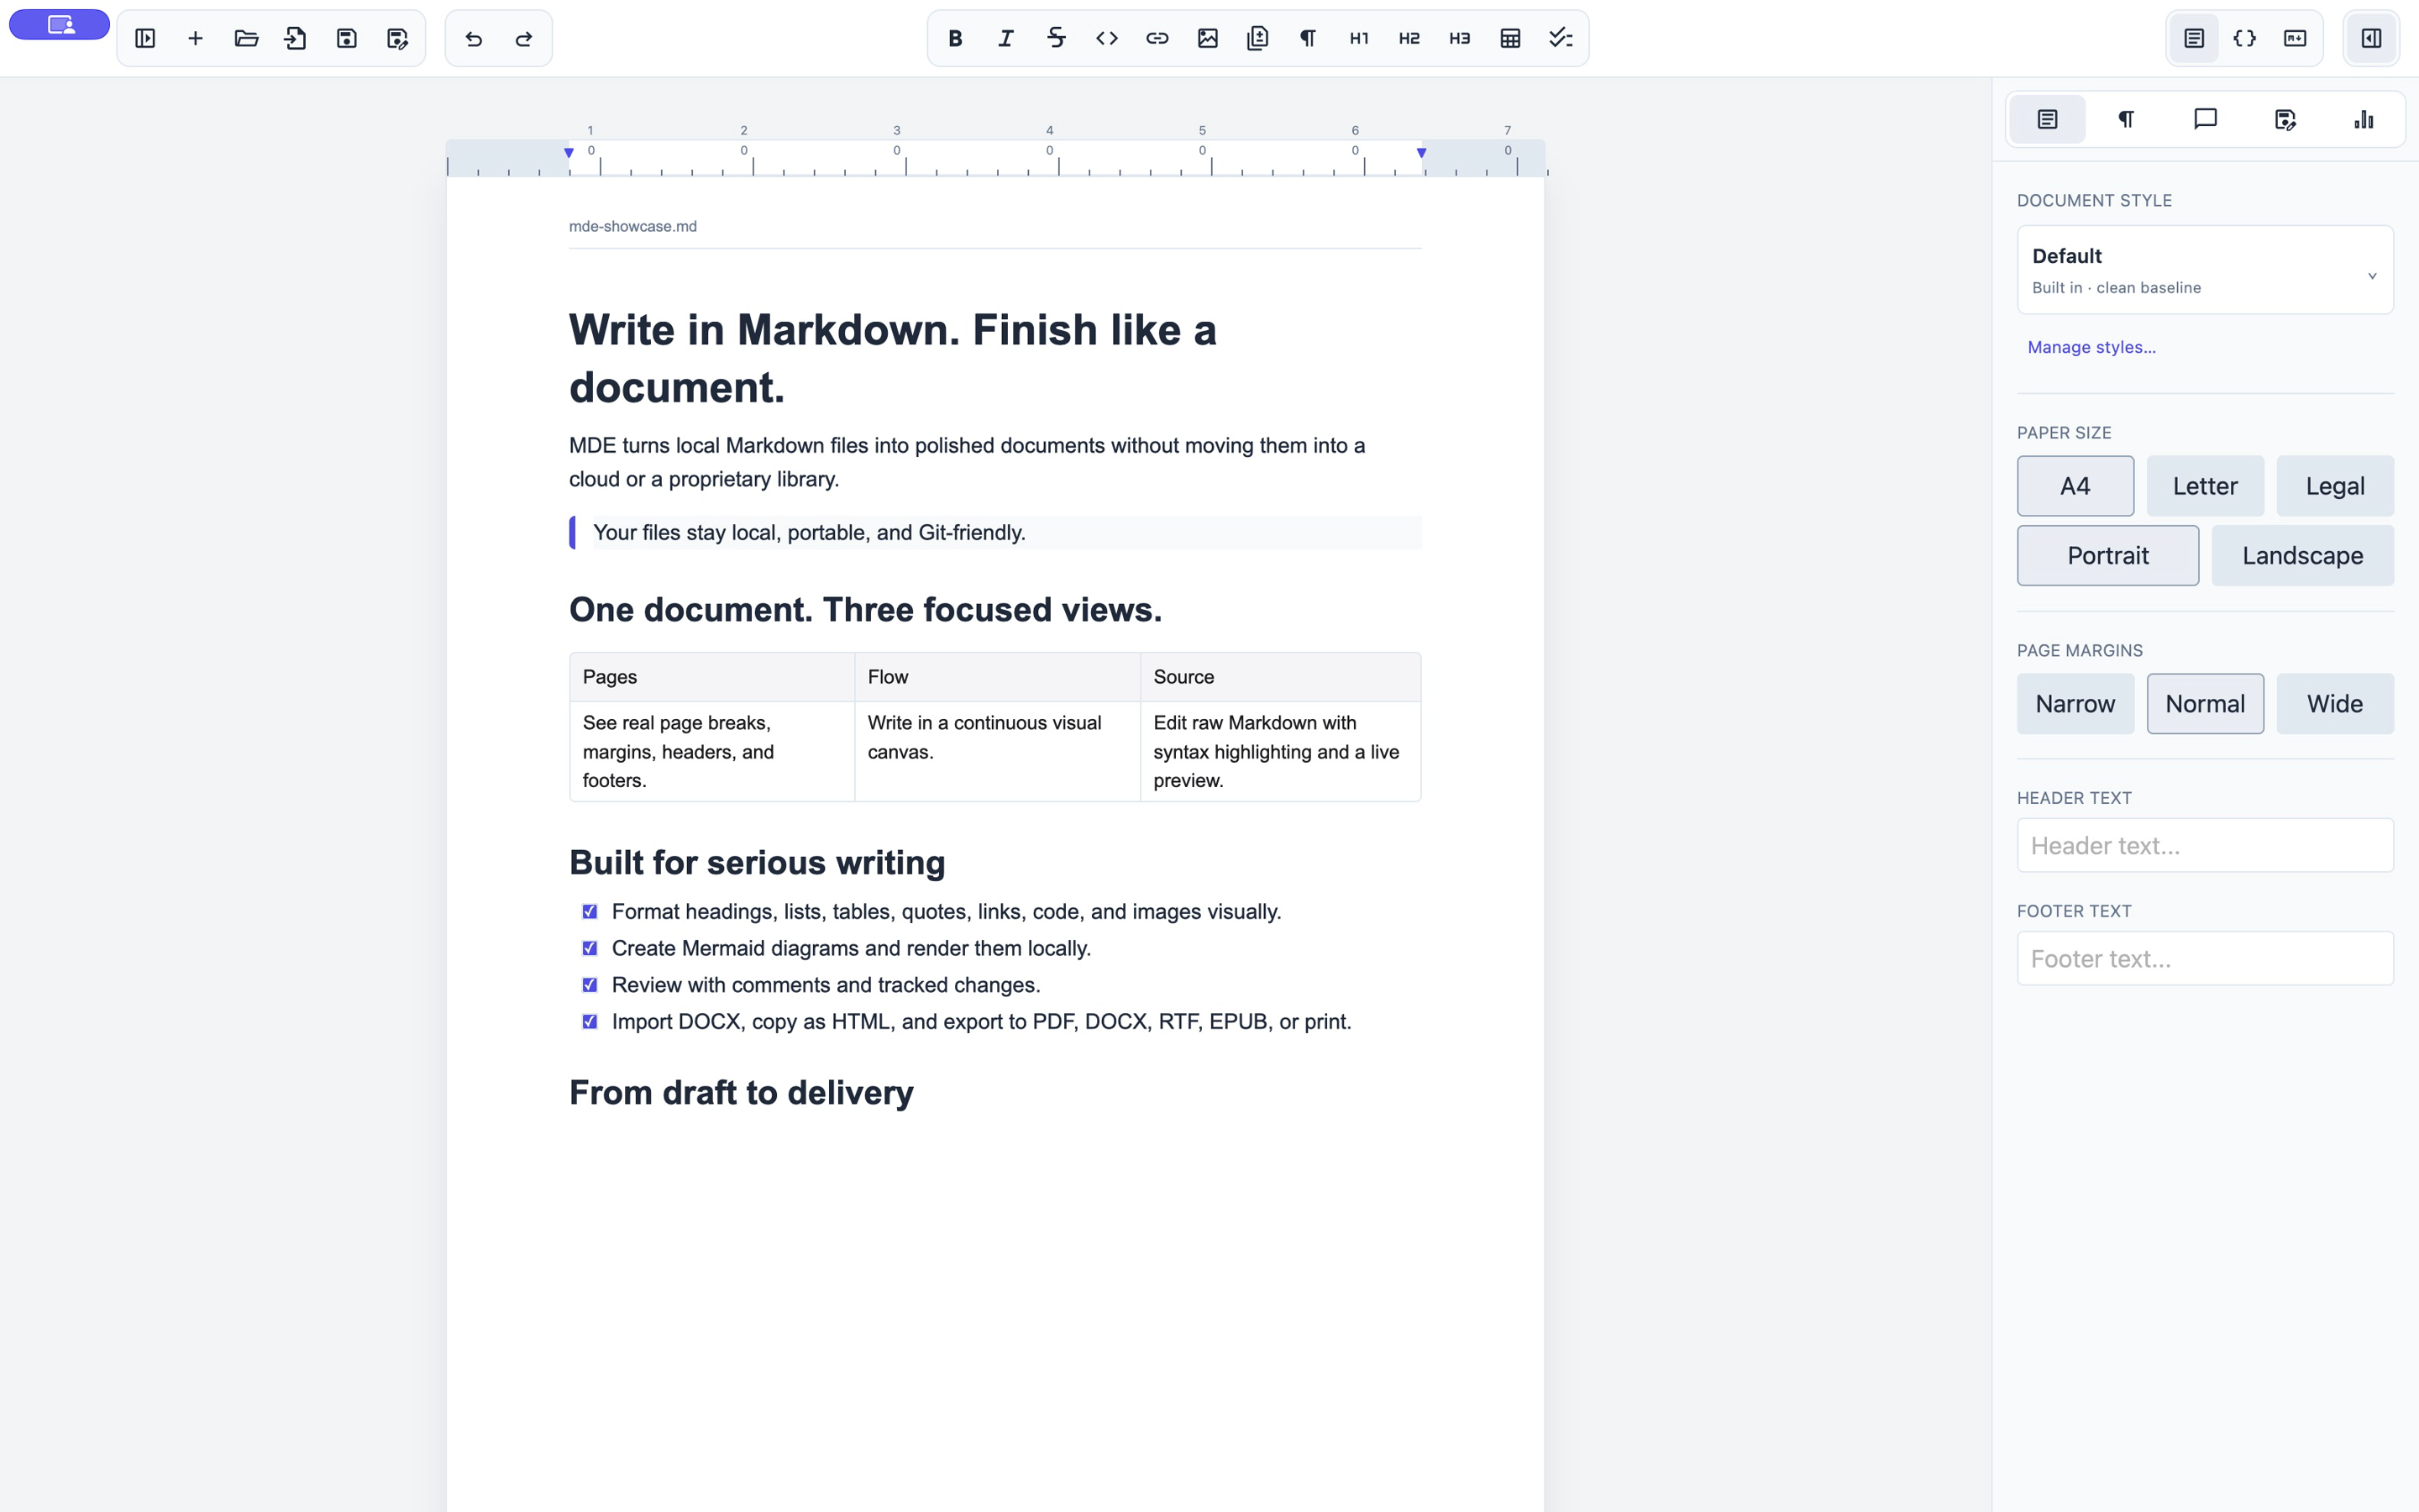Open a file with the folder icon
2419x1512 pixels.
[x=246, y=38]
